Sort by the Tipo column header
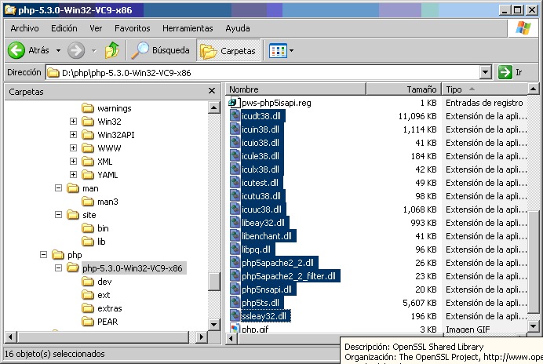Viewport: 543px width, 364px height. [x=485, y=89]
